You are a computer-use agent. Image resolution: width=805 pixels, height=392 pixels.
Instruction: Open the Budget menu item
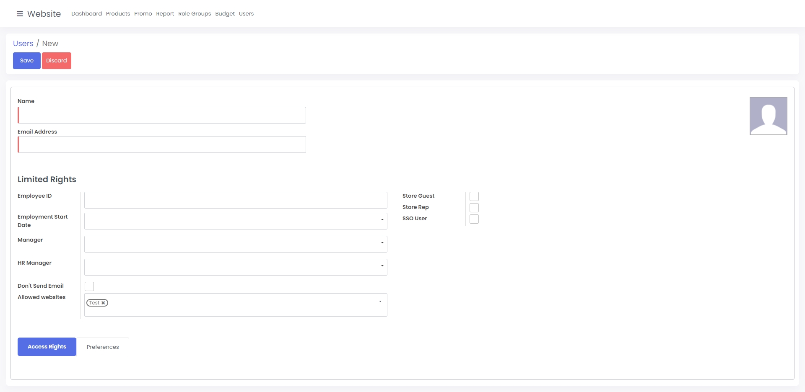(x=225, y=14)
